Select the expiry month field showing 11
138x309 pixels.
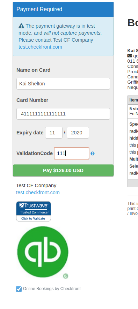[54, 133]
